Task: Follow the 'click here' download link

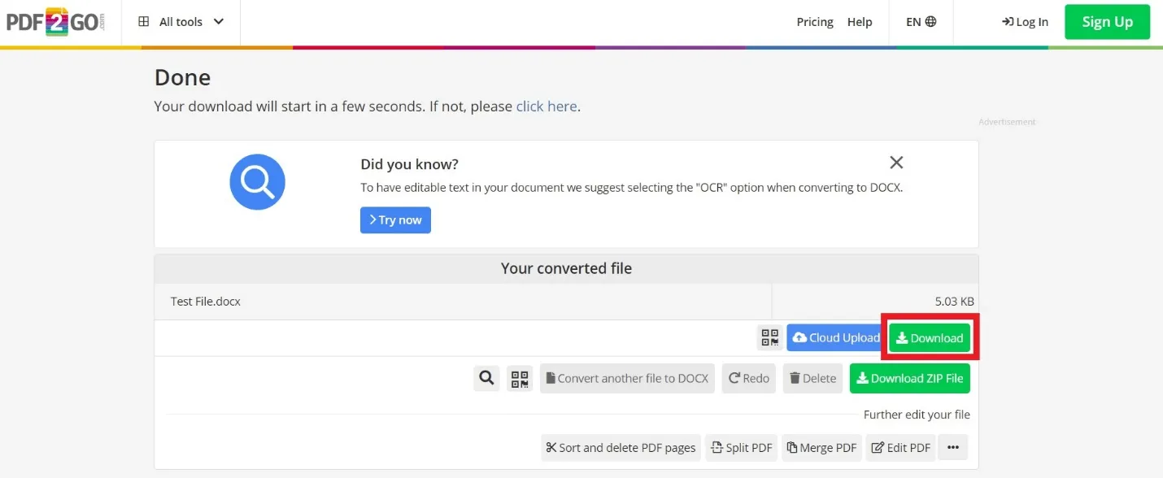Action: (x=546, y=106)
